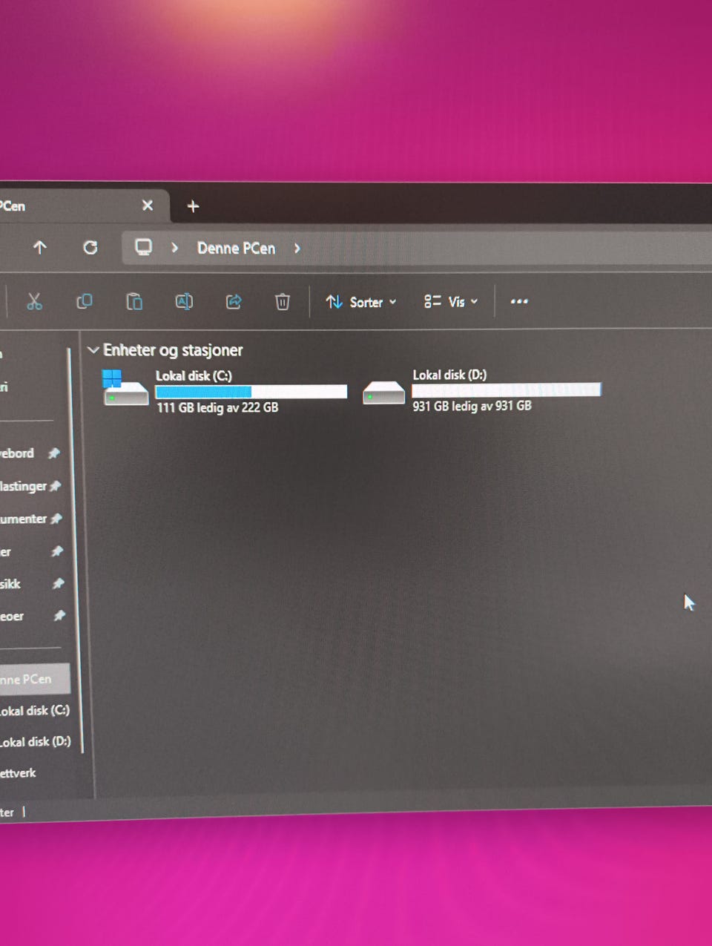The height and width of the screenshot is (946, 712).
Task: Click Lokal disk (D:) in sidebar
Action: coord(36,741)
